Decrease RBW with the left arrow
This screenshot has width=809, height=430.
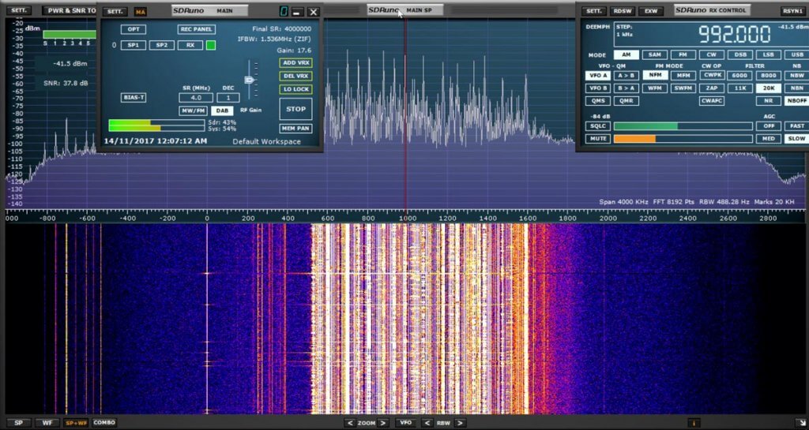tap(427, 423)
